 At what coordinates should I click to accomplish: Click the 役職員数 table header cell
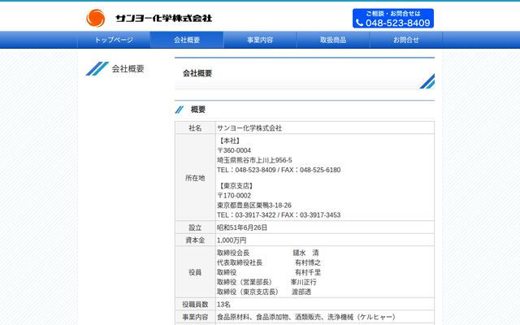tap(195, 304)
